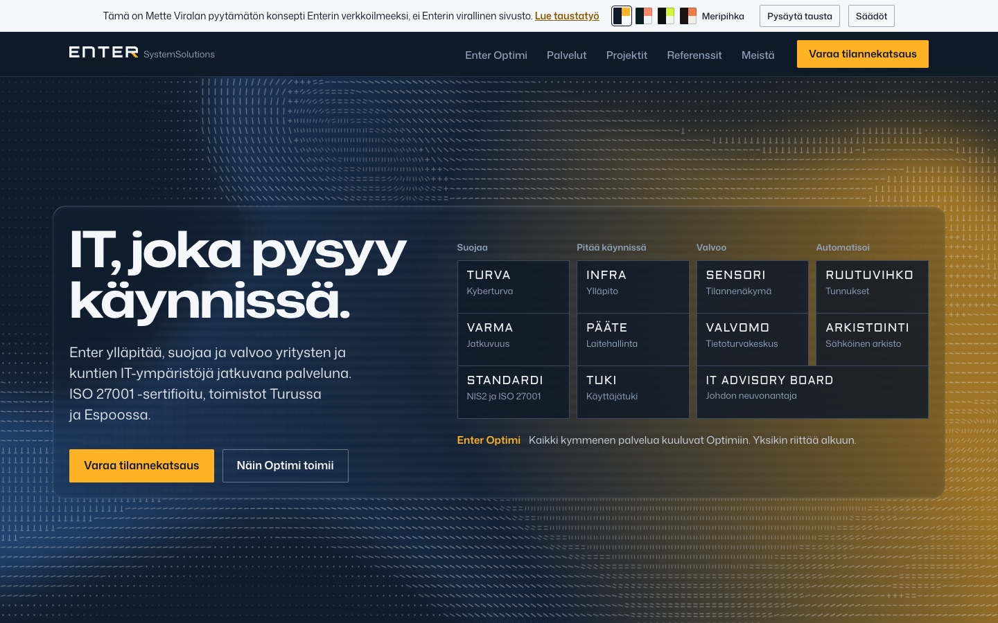Click the header Varaa tilannekatsaus button

pyautogui.click(x=863, y=54)
